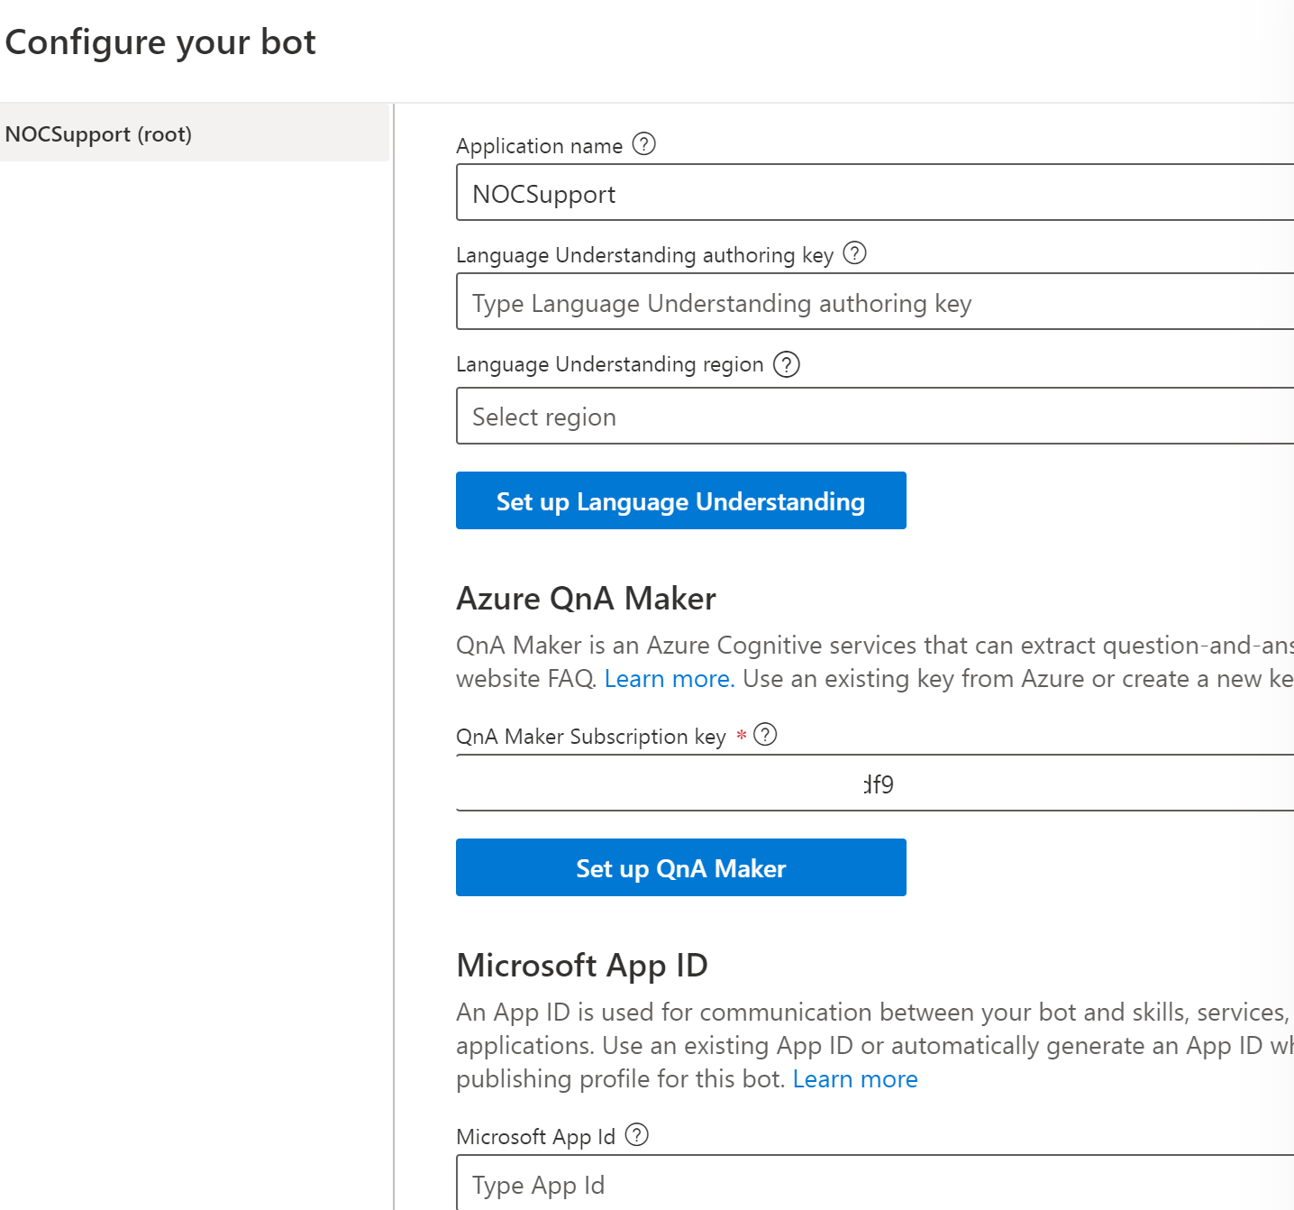Viewport: 1294px width, 1210px height.
Task: Open the Microsoft App Id help tooltip icon
Action: pos(636,1135)
